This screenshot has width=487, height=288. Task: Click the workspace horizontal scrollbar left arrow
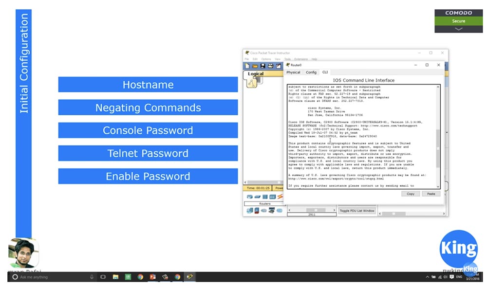pos(245,182)
